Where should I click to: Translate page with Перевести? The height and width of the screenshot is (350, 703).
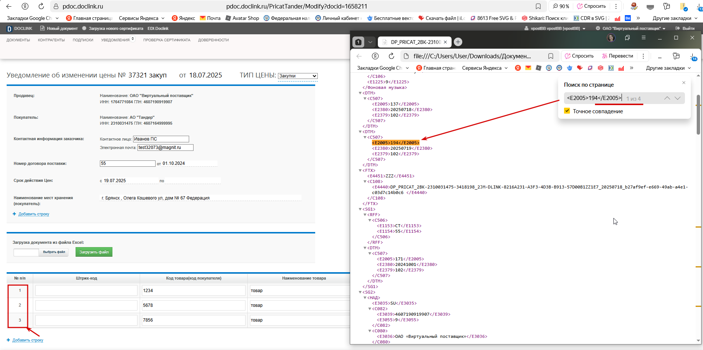click(x=617, y=56)
